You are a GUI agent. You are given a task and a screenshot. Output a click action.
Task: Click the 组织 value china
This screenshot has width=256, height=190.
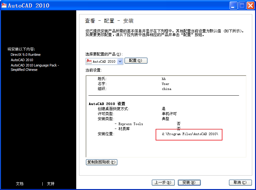click(x=167, y=89)
